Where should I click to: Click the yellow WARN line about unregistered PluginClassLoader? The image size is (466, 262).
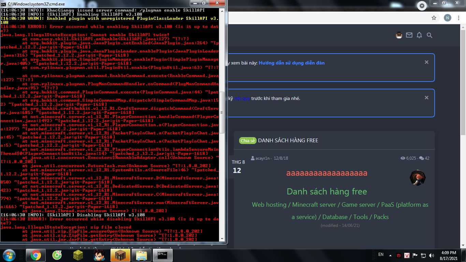point(109,20)
